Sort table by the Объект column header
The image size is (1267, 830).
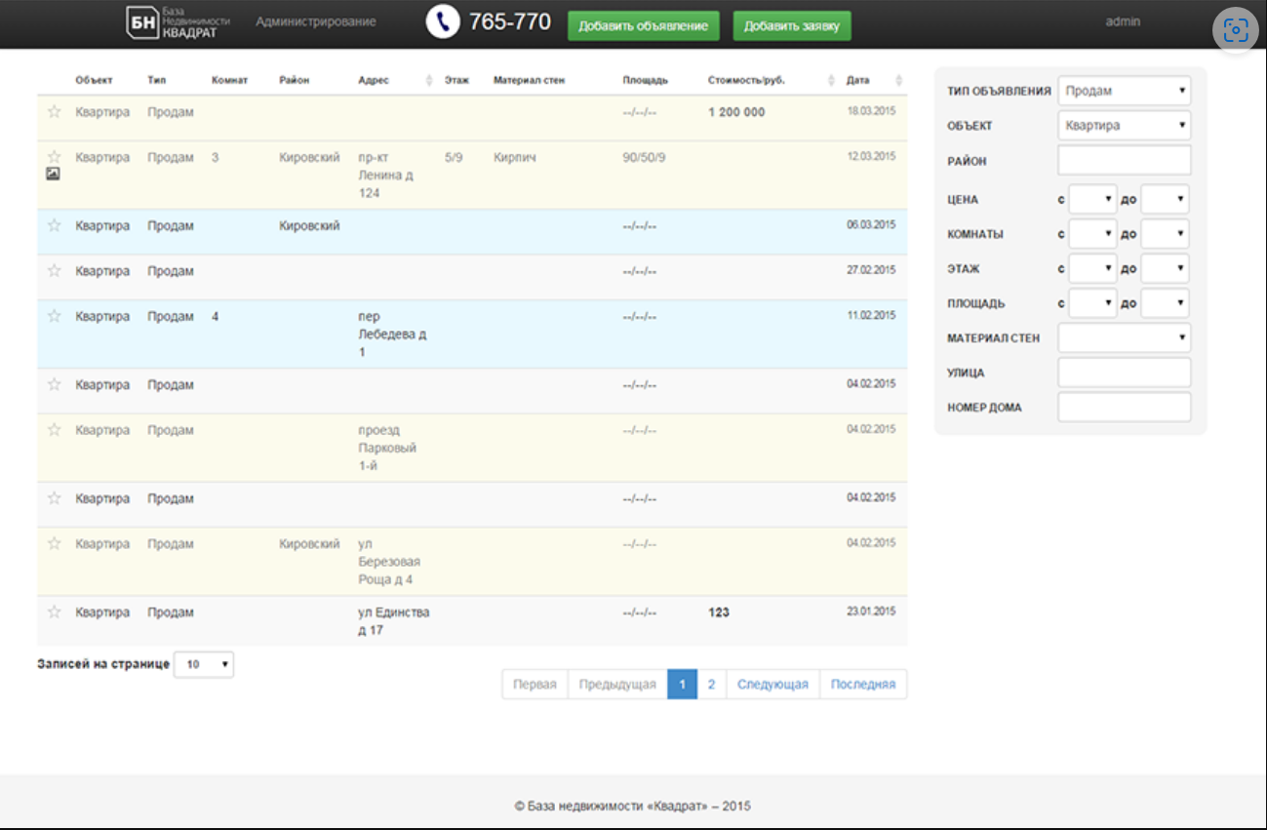(95, 80)
